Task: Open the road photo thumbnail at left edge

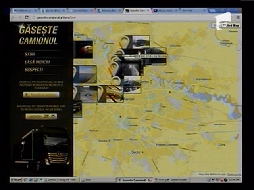Action: coord(85,74)
